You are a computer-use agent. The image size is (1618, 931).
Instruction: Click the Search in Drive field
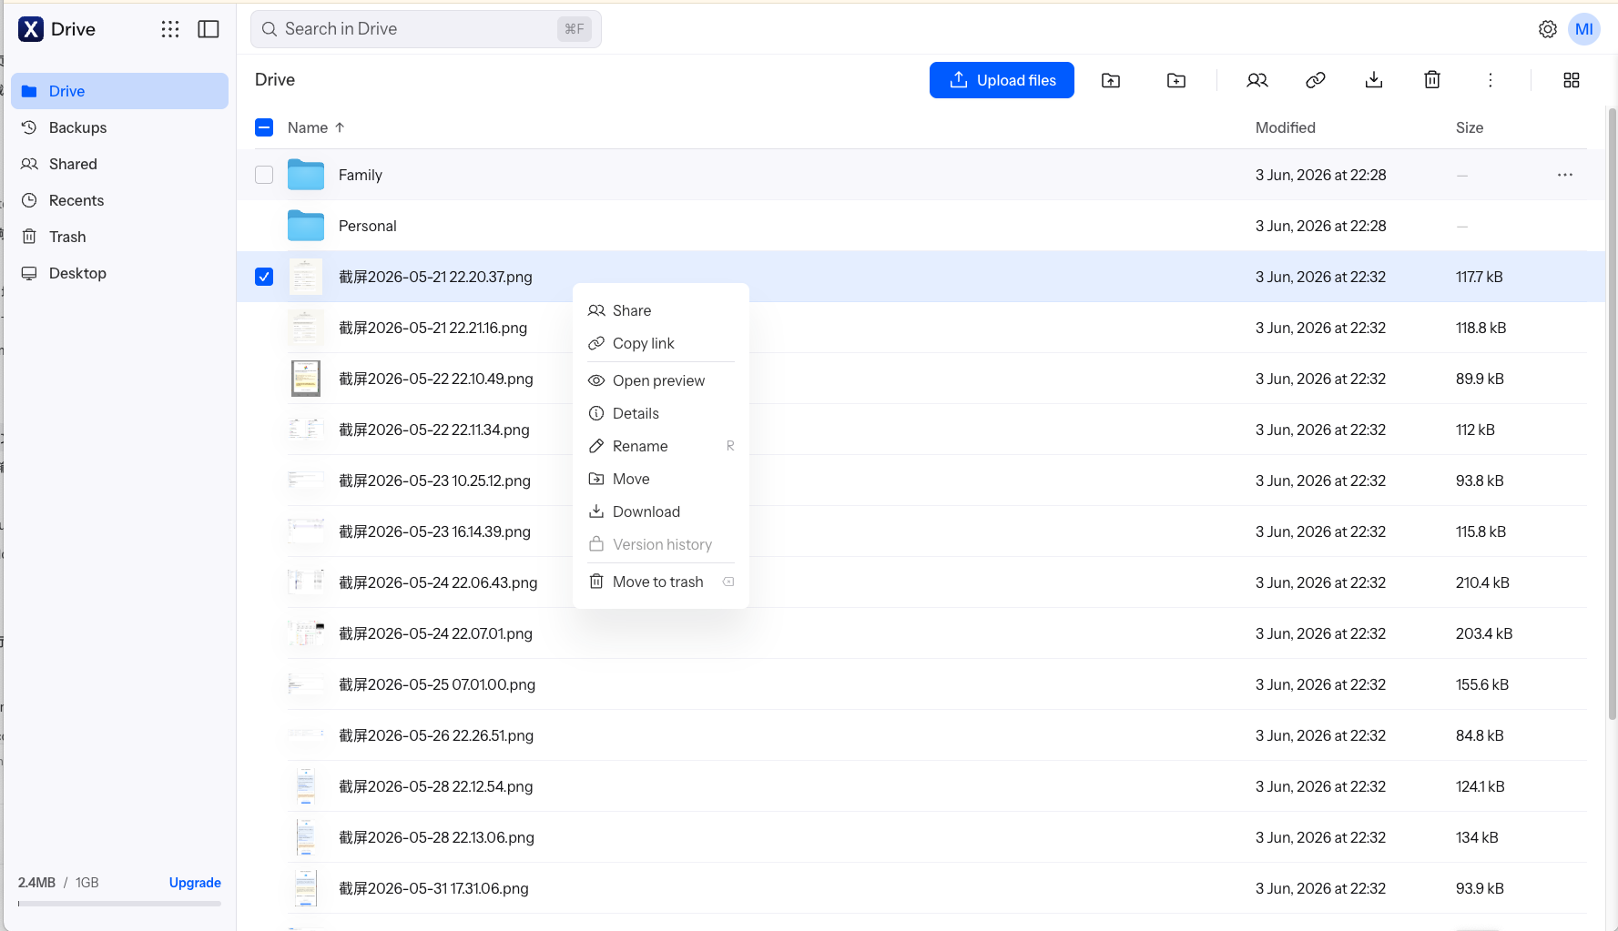point(426,29)
